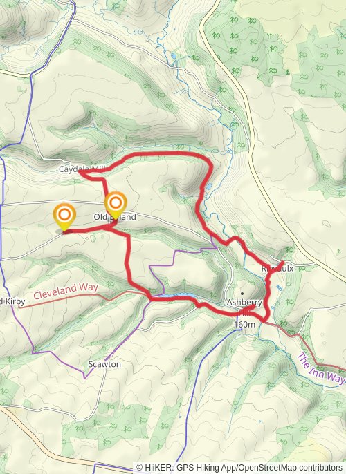Click the Ashberry Hill summit dot
This screenshot has height=474, width=346.
click(x=242, y=293)
